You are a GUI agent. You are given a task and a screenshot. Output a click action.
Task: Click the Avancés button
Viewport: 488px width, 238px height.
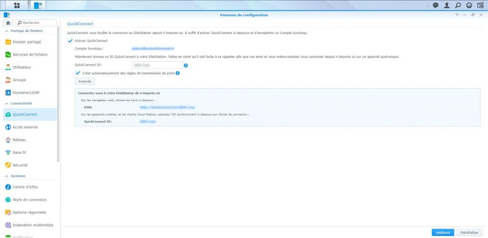[x=84, y=81]
